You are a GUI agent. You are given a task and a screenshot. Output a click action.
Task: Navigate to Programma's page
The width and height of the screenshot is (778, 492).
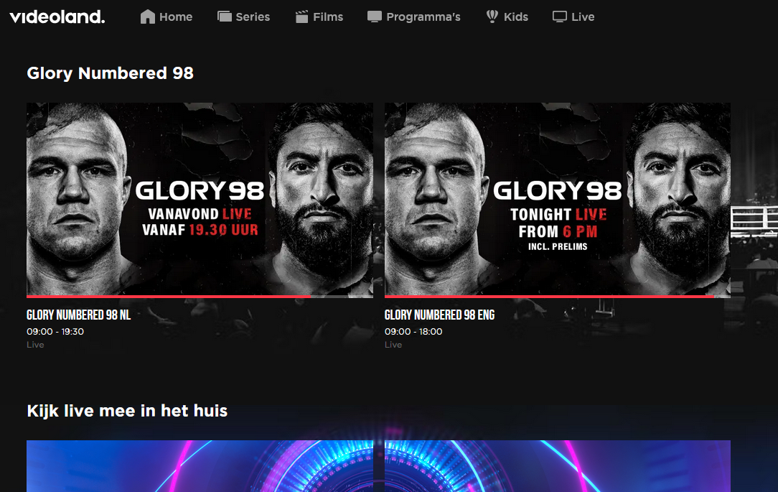click(x=423, y=17)
